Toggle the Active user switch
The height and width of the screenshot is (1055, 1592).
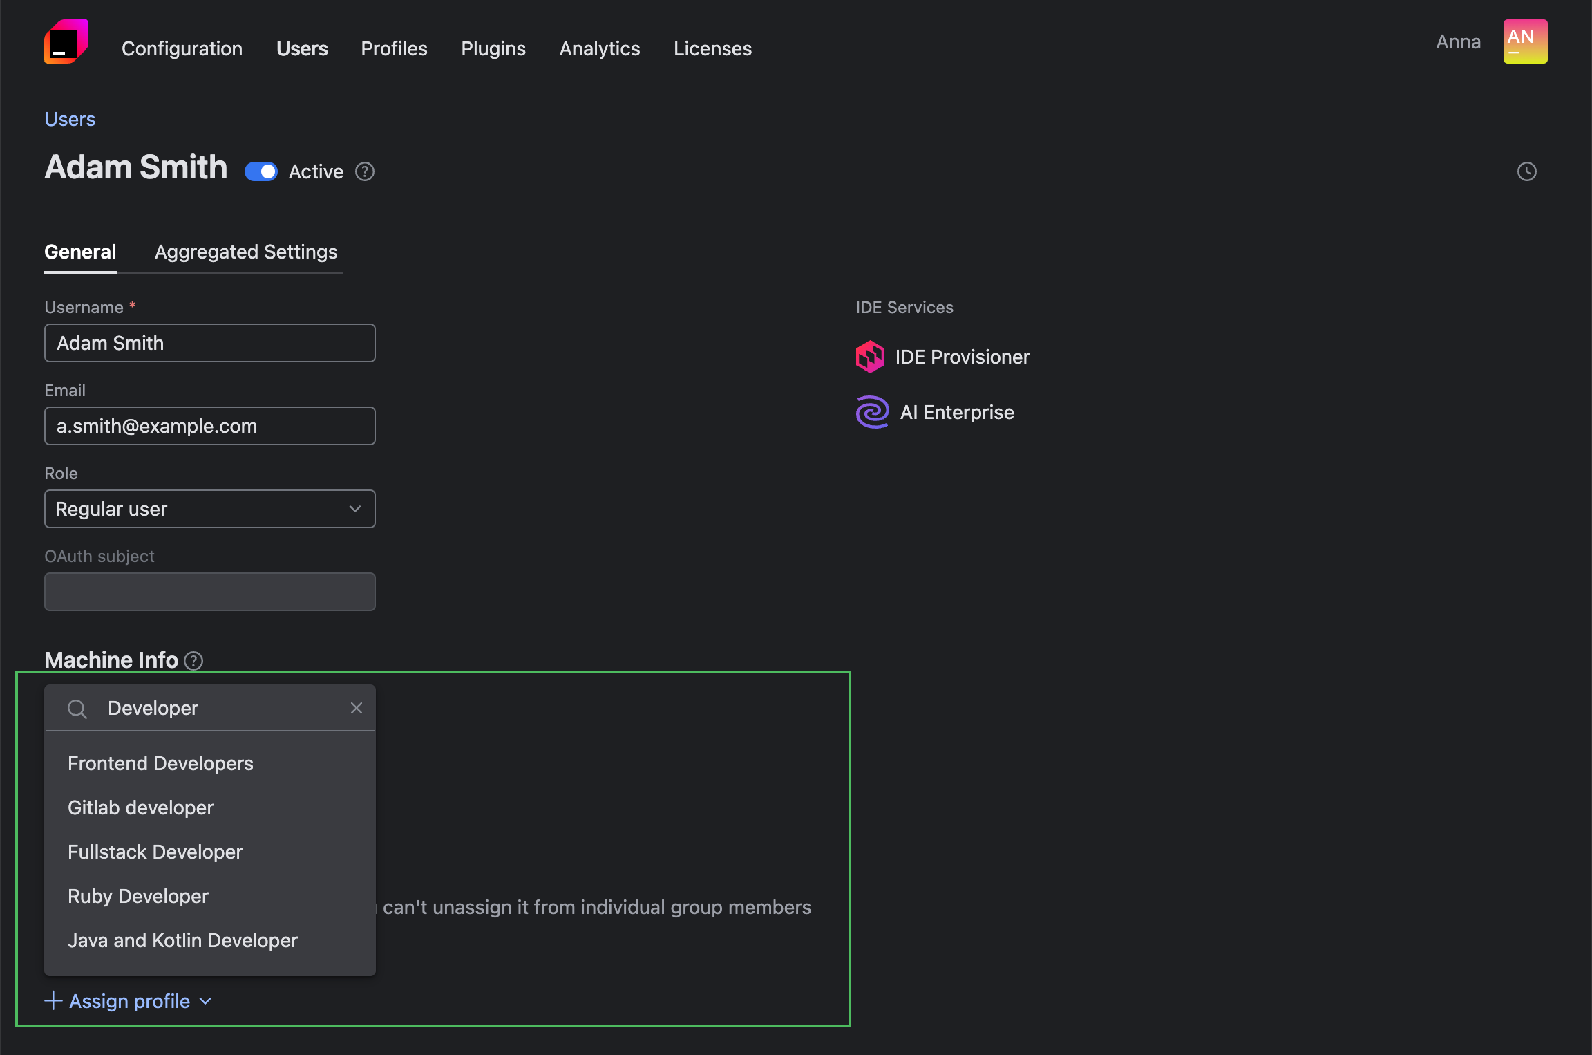pyautogui.click(x=261, y=171)
